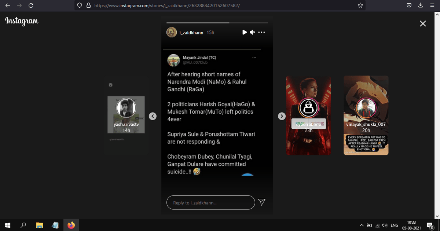
Task: Play the paused Instagram story
Action: pos(245,32)
